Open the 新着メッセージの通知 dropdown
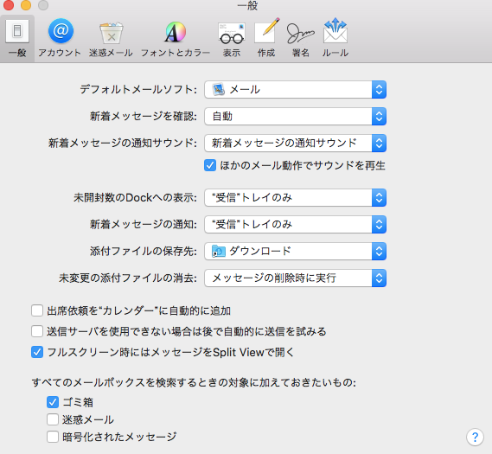The height and width of the screenshot is (454, 492). coord(295,224)
